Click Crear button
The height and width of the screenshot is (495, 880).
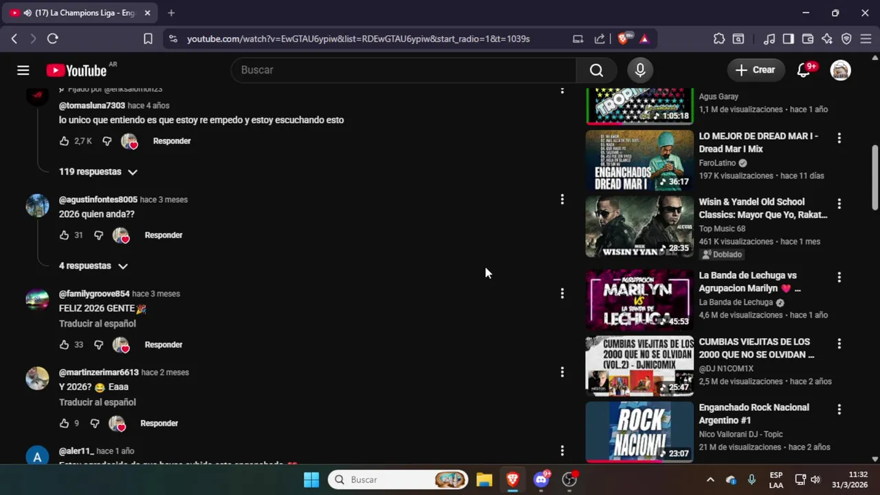756,70
